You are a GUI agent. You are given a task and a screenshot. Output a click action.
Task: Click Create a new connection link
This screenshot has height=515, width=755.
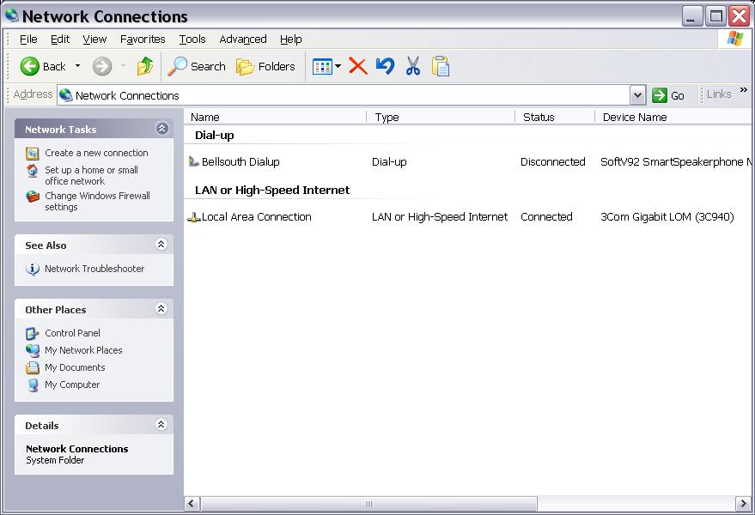click(96, 153)
